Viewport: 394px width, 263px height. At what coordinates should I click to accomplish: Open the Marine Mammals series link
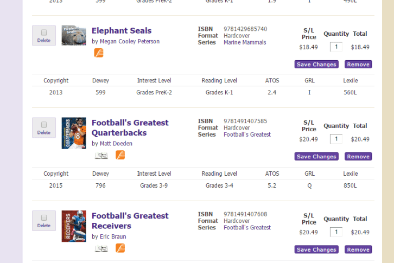pos(245,42)
